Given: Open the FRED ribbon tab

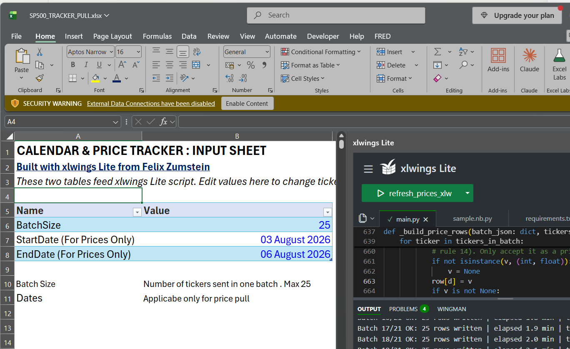Looking at the screenshot, I should point(382,36).
